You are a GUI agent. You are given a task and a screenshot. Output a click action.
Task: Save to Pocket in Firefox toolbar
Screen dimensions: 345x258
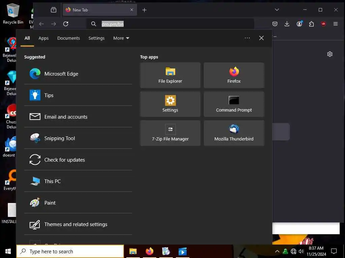[275, 24]
